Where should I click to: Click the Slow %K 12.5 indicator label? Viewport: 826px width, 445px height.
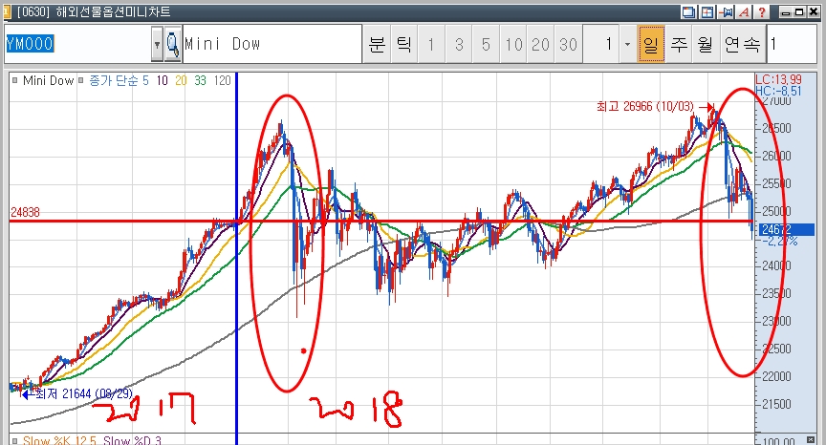point(59,440)
